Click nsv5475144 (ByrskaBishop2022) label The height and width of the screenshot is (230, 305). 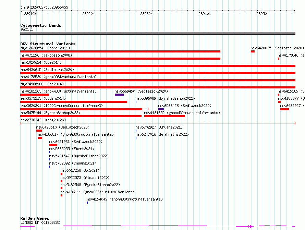click(50, 113)
